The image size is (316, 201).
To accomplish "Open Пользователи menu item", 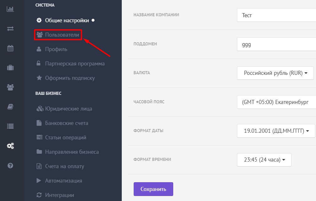I will click(62, 35).
